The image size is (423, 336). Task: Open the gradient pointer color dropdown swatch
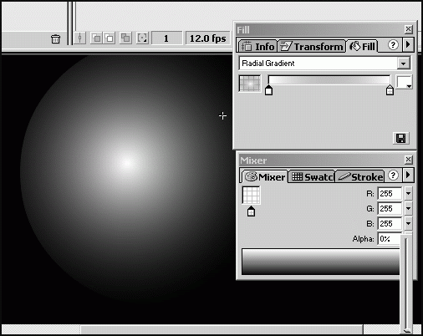coord(404,82)
